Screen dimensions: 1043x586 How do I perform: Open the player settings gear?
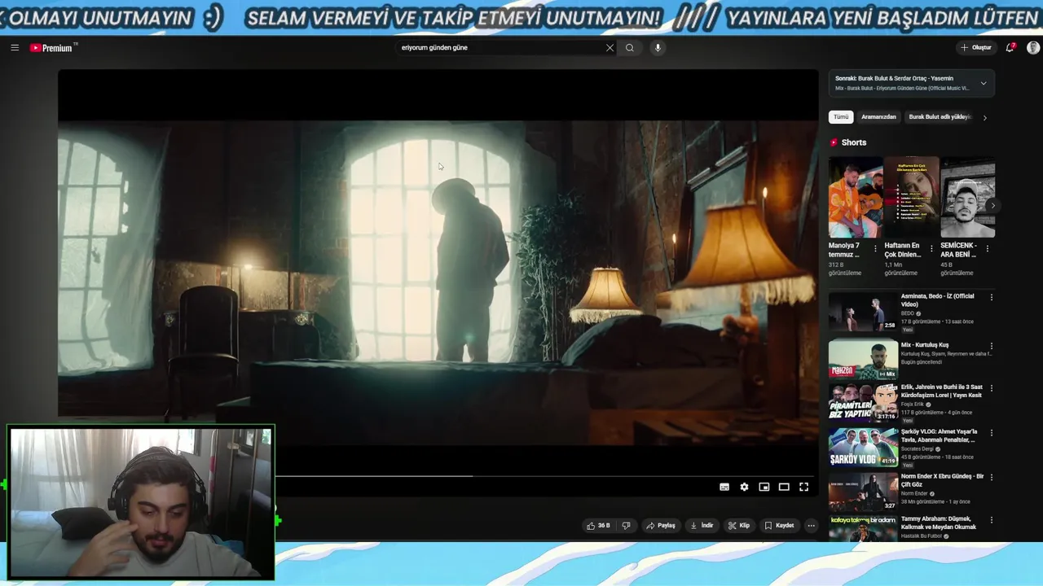744,487
